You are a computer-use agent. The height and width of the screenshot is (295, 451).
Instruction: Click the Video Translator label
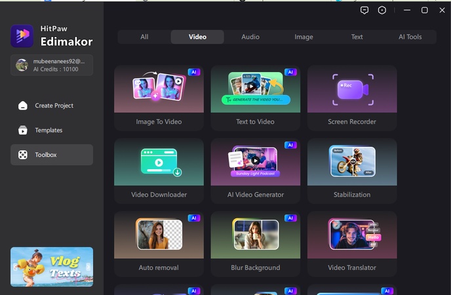tap(352, 267)
